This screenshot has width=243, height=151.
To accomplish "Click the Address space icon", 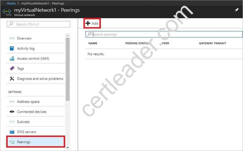I will [x=12, y=101].
